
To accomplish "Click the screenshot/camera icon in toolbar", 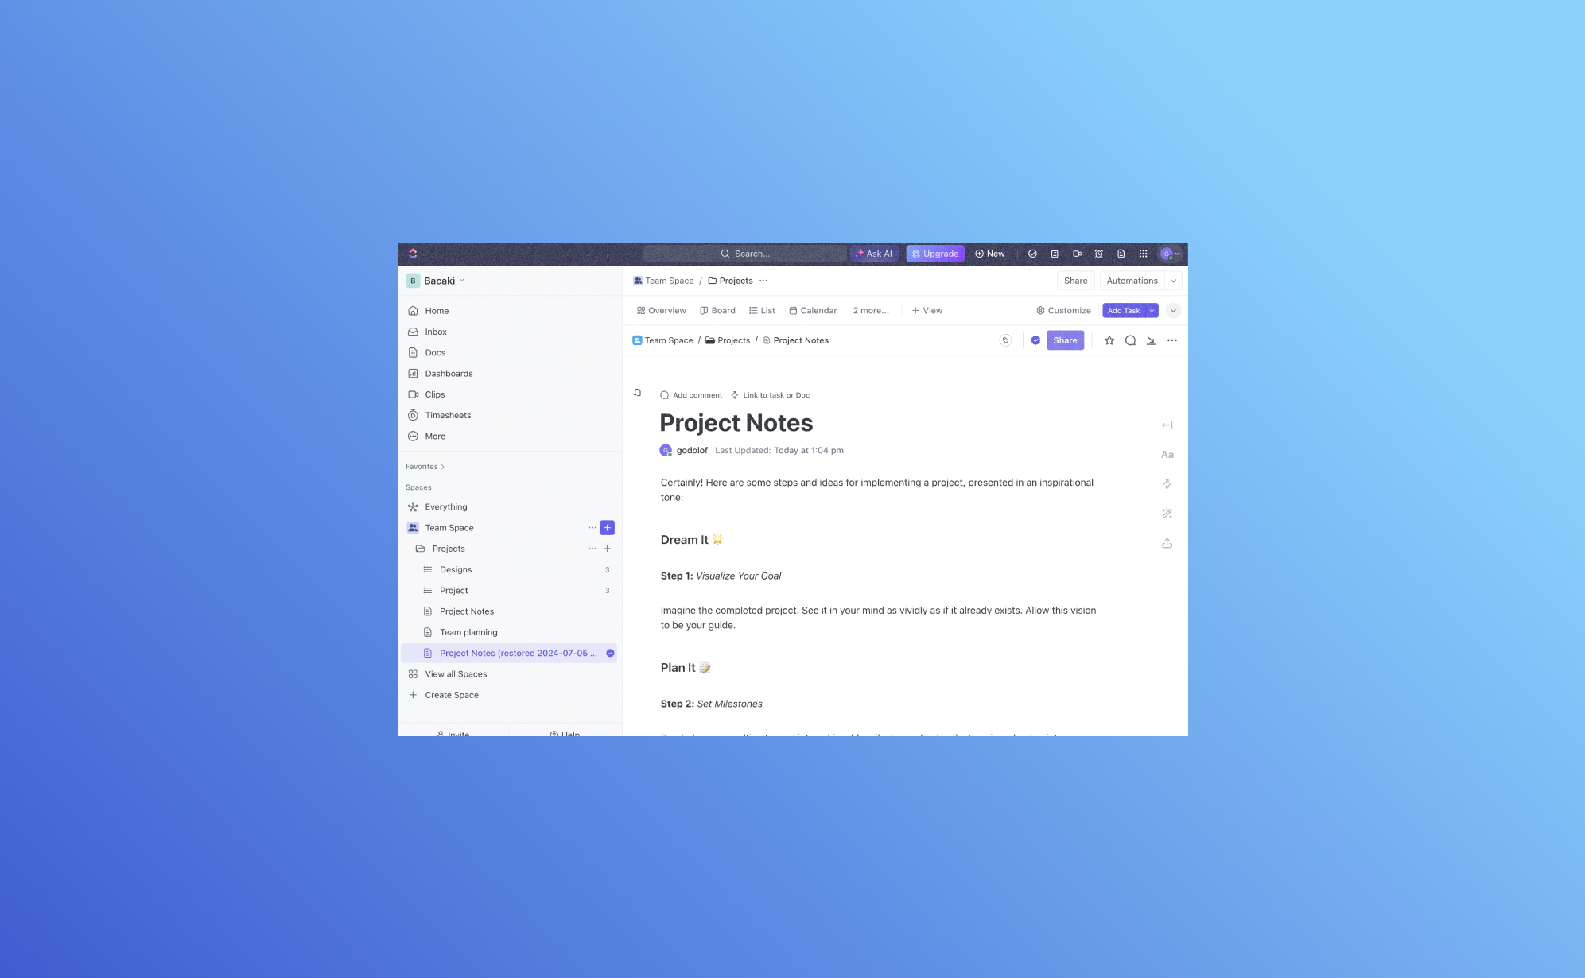I will pos(1077,254).
